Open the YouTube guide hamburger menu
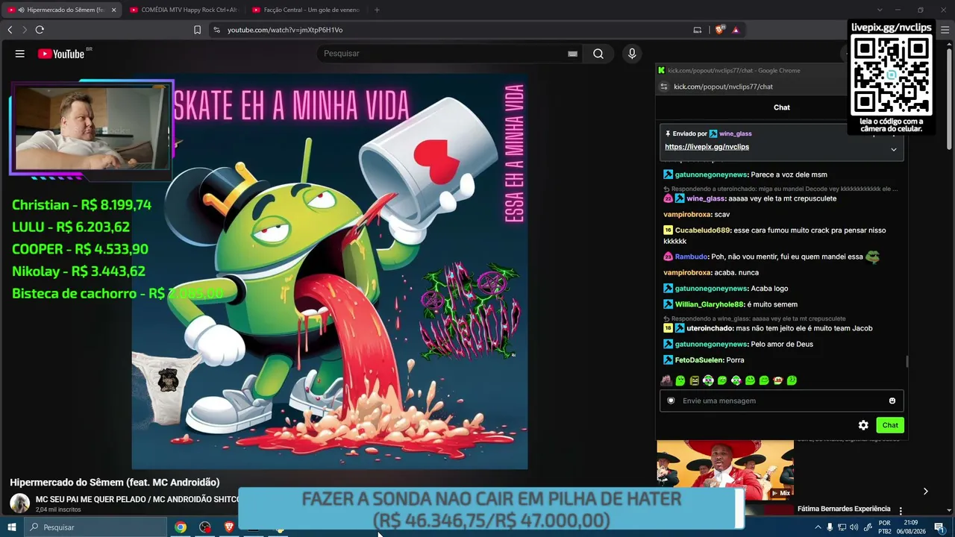The height and width of the screenshot is (537, 955). pos(20,54)
